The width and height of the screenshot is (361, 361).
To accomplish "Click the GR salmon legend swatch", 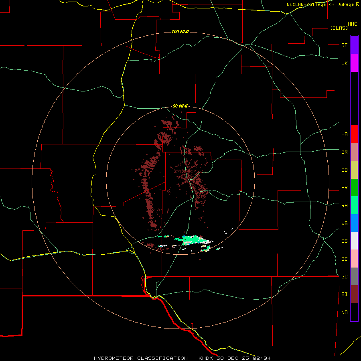I will [x=354, y=152].
